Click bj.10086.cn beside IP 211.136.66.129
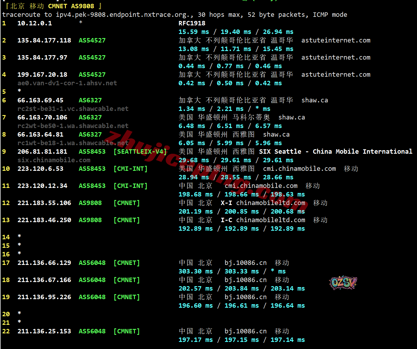 (x=246, y=263)
